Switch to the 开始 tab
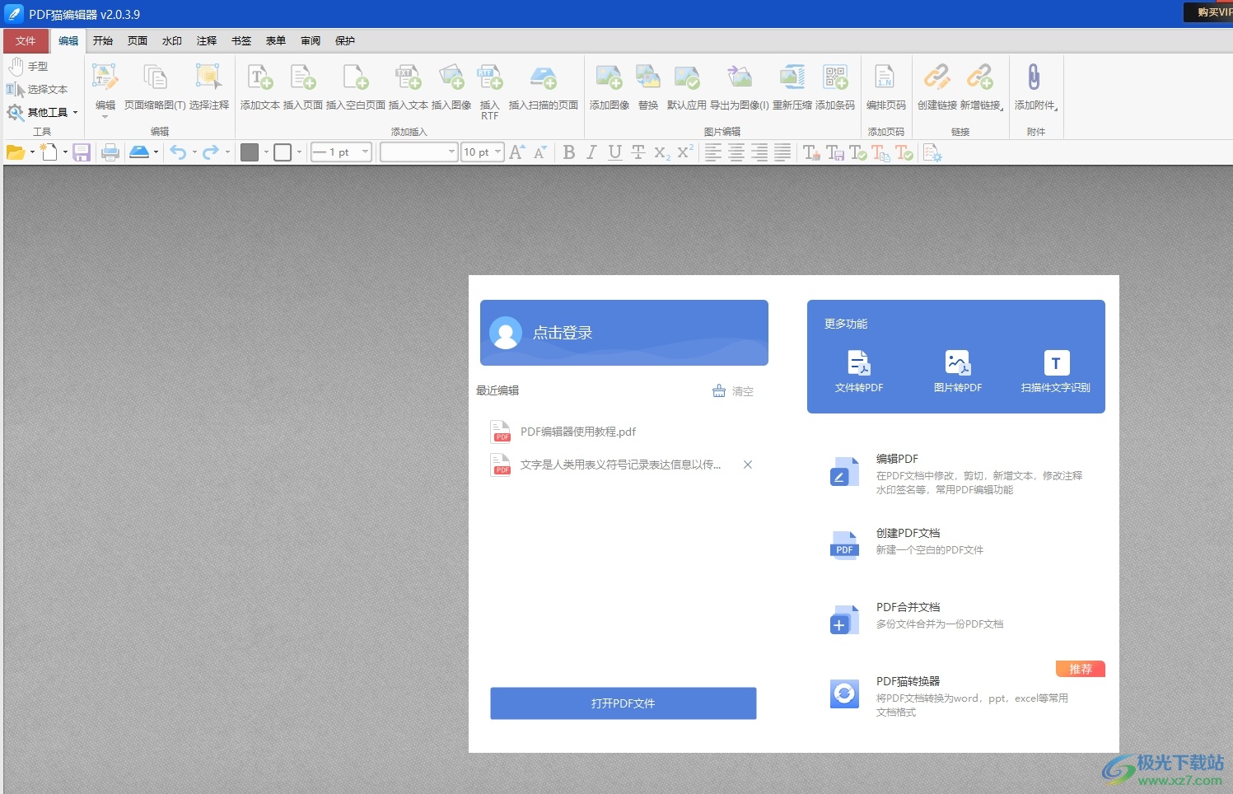1233x794 pixels. (103, 41)
